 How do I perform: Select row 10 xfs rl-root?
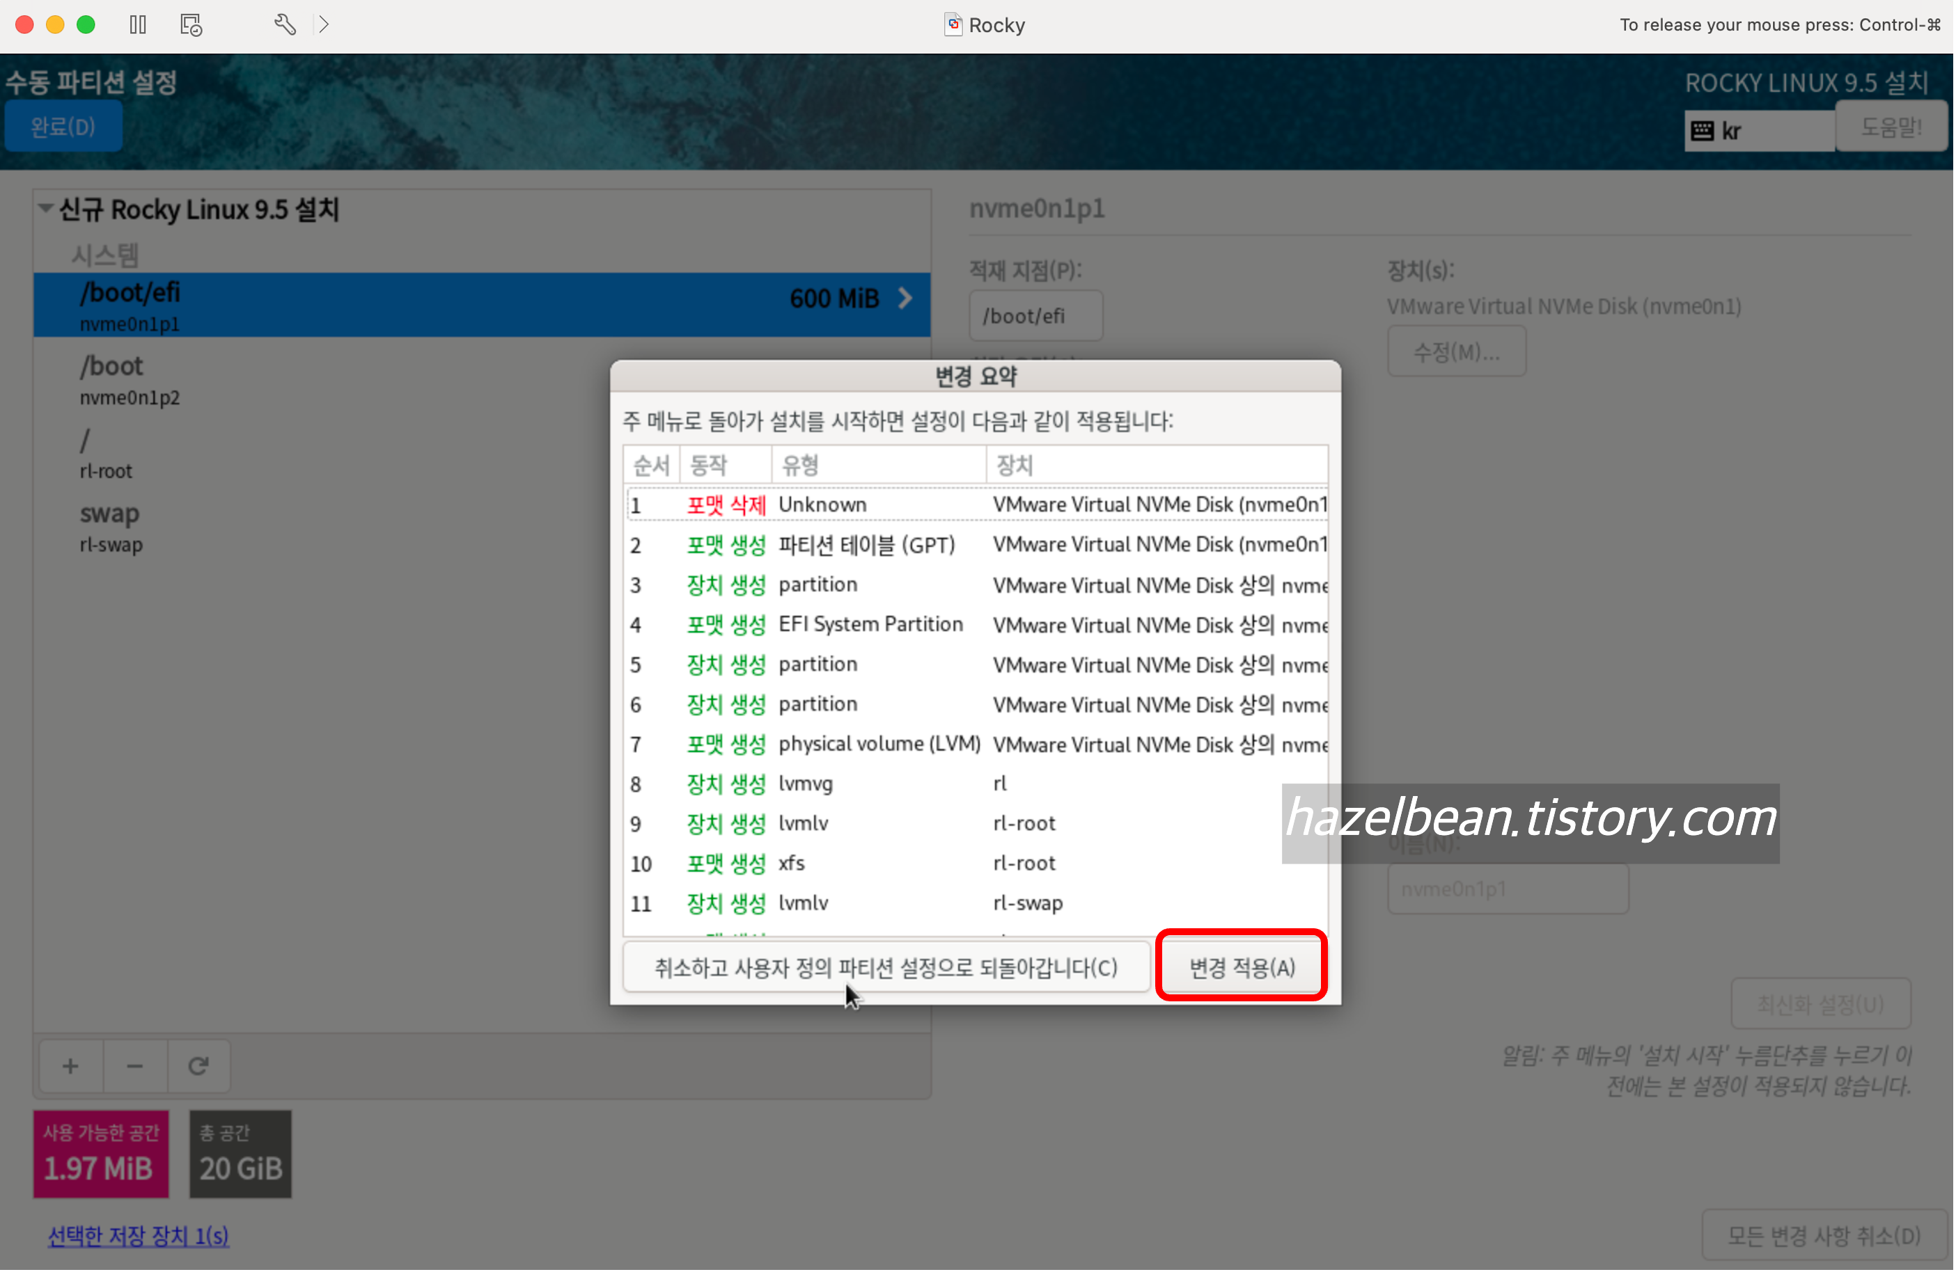pyautogui.click(x=976, y=864)
